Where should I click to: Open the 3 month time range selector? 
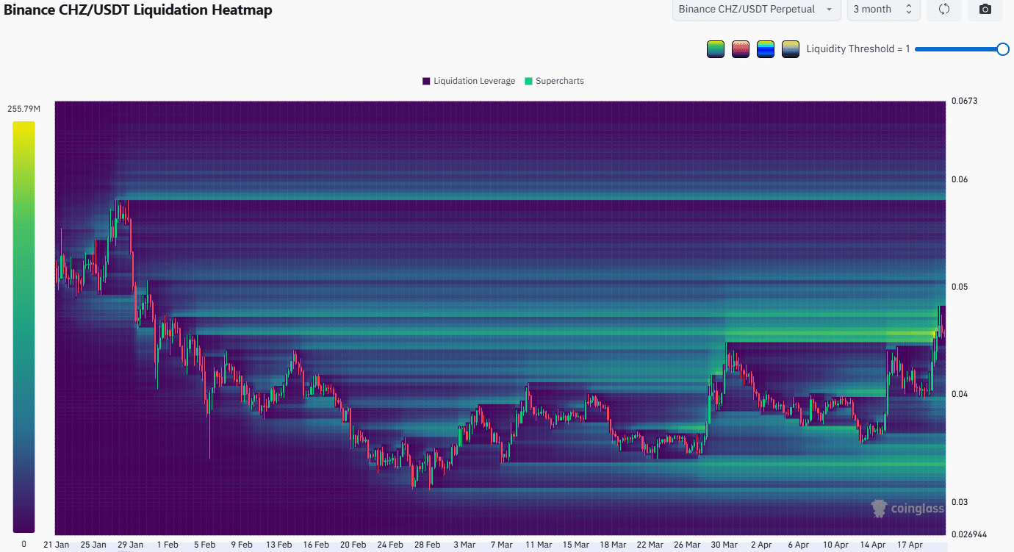pyautogui.click(x=883, y=10)
